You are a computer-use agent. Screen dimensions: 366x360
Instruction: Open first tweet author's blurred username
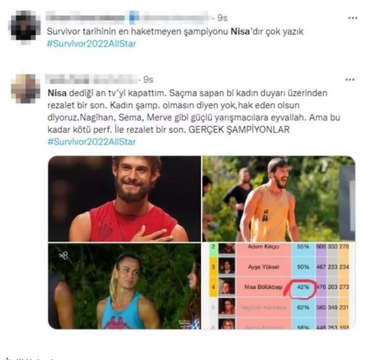(x=128, y=17)
